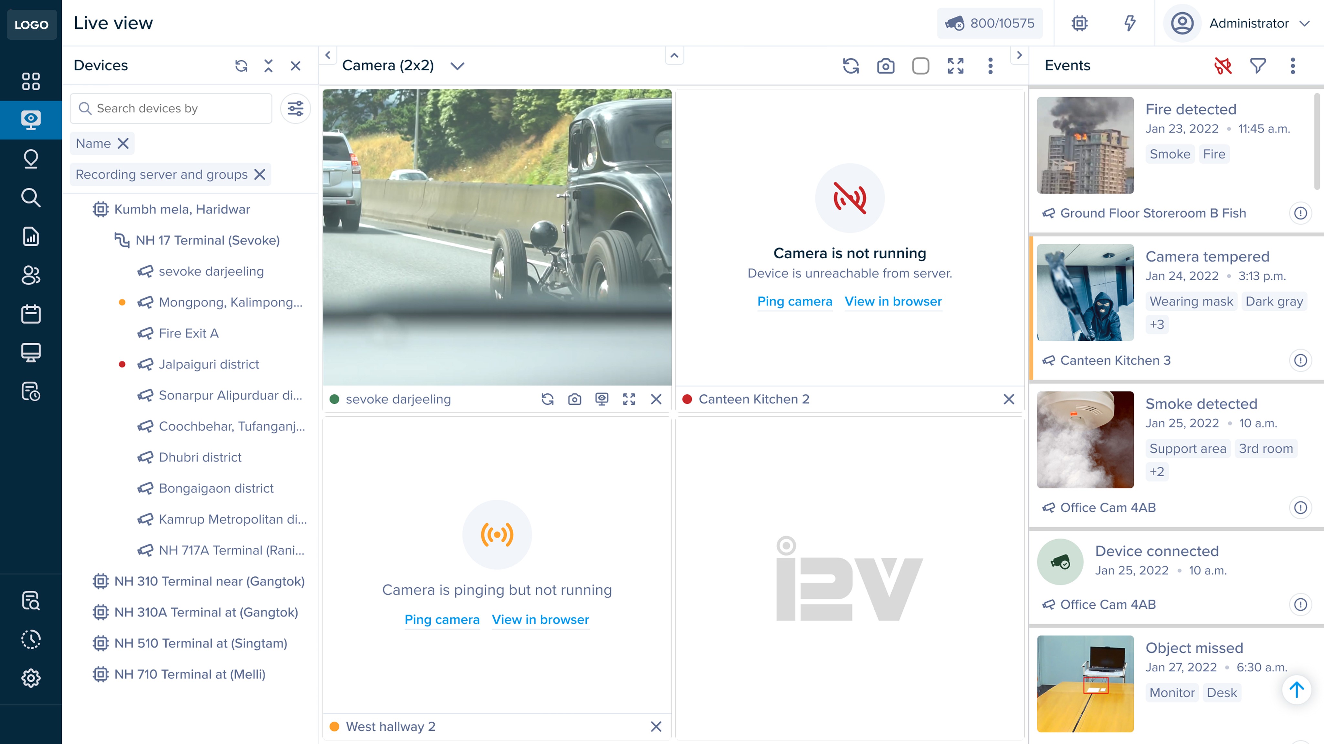Open settings gear in left sidebar
The width and height of the screenshot is (1324, 744).
[31, 678]
